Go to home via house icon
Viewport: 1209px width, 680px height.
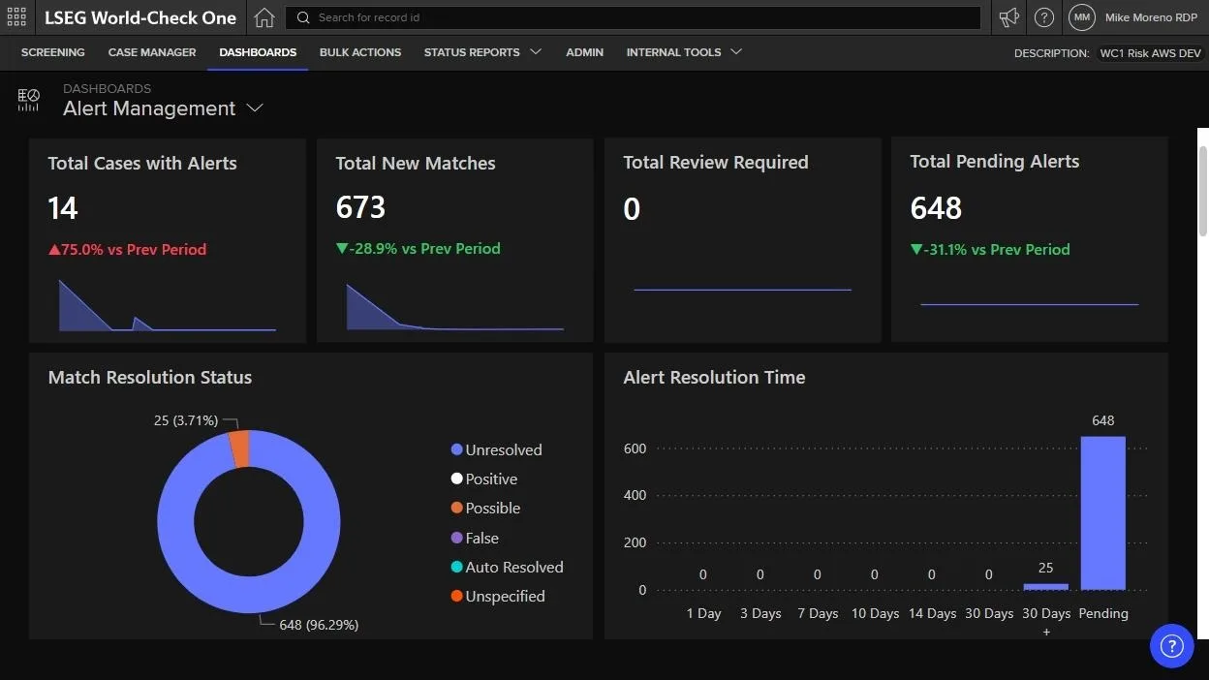click(x=263, y=17)
